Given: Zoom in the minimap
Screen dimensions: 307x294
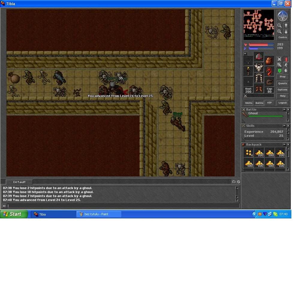Looking at the screenshot, I should [279, 32].
